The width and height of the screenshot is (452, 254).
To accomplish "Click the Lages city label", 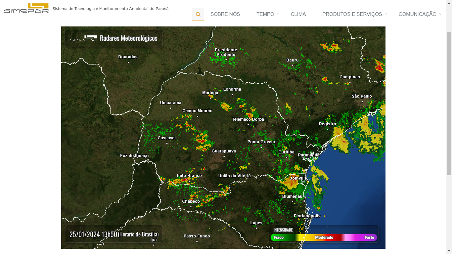I will (256, 223).
